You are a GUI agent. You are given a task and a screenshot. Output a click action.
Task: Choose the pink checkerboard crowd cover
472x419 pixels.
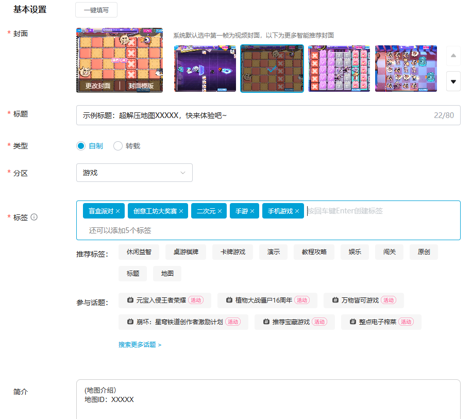pyautogui.click(x=406, y=69)
